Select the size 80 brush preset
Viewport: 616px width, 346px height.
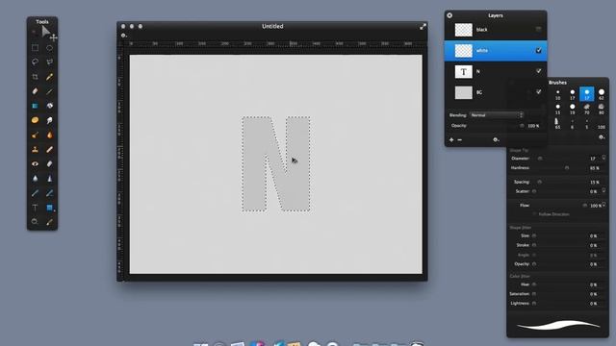click(x=601, y=109)
